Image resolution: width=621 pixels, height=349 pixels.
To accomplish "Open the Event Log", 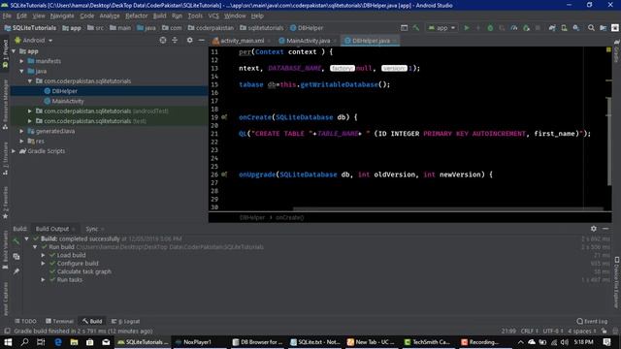I will click(x=592, y=321).
